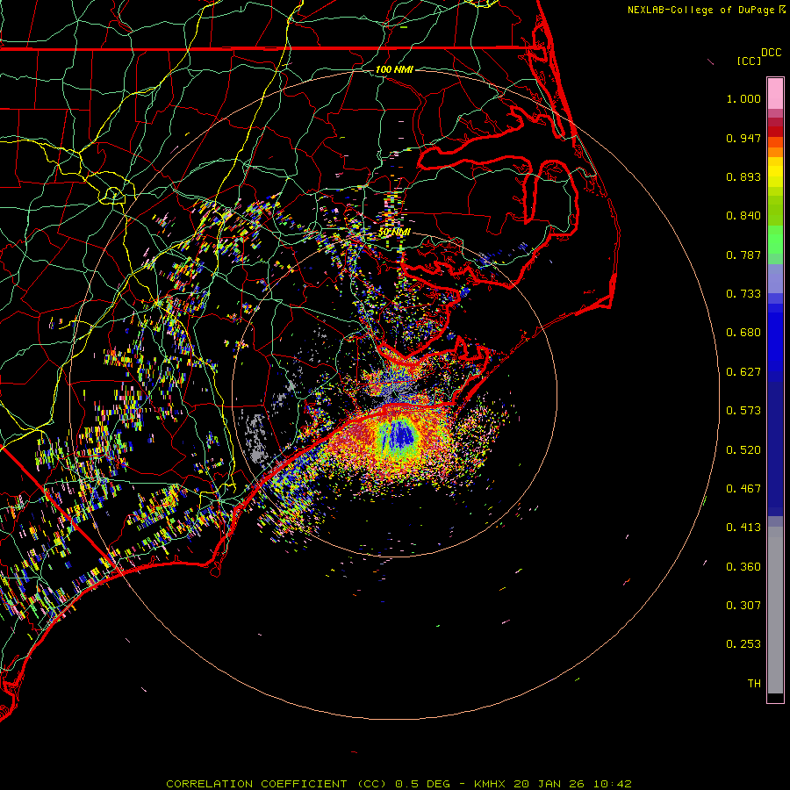
Task: Click the DCC product label
Action: tap(771, 53)
